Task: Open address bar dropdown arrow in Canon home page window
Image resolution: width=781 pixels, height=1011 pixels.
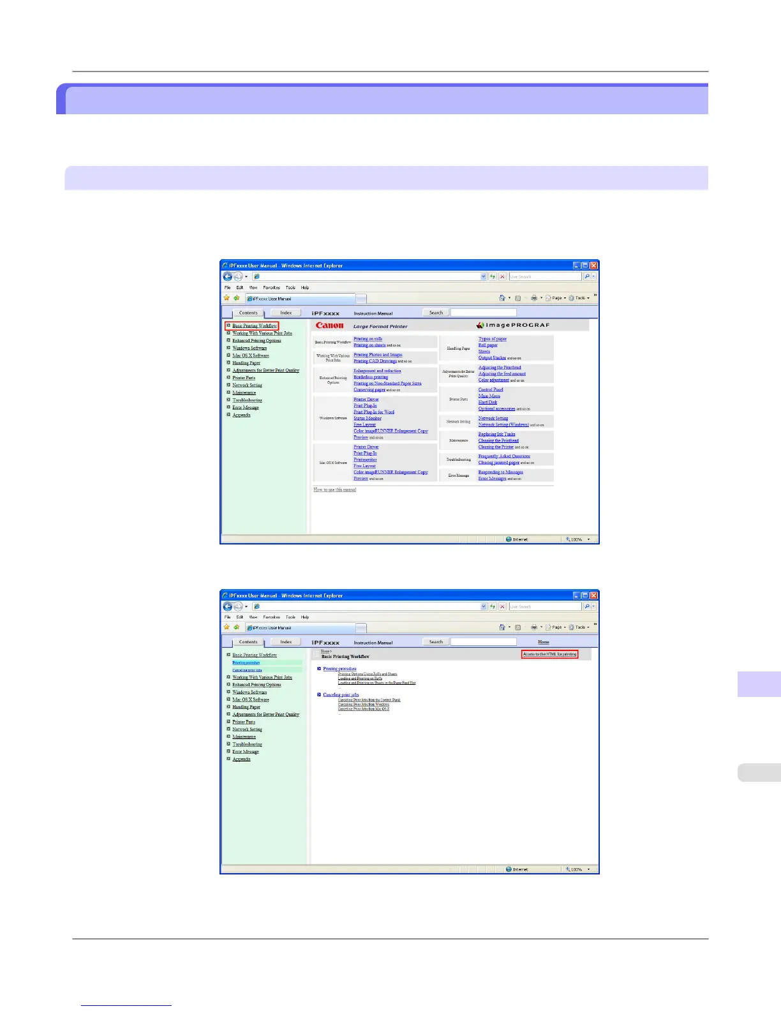Action: (484, 276)
